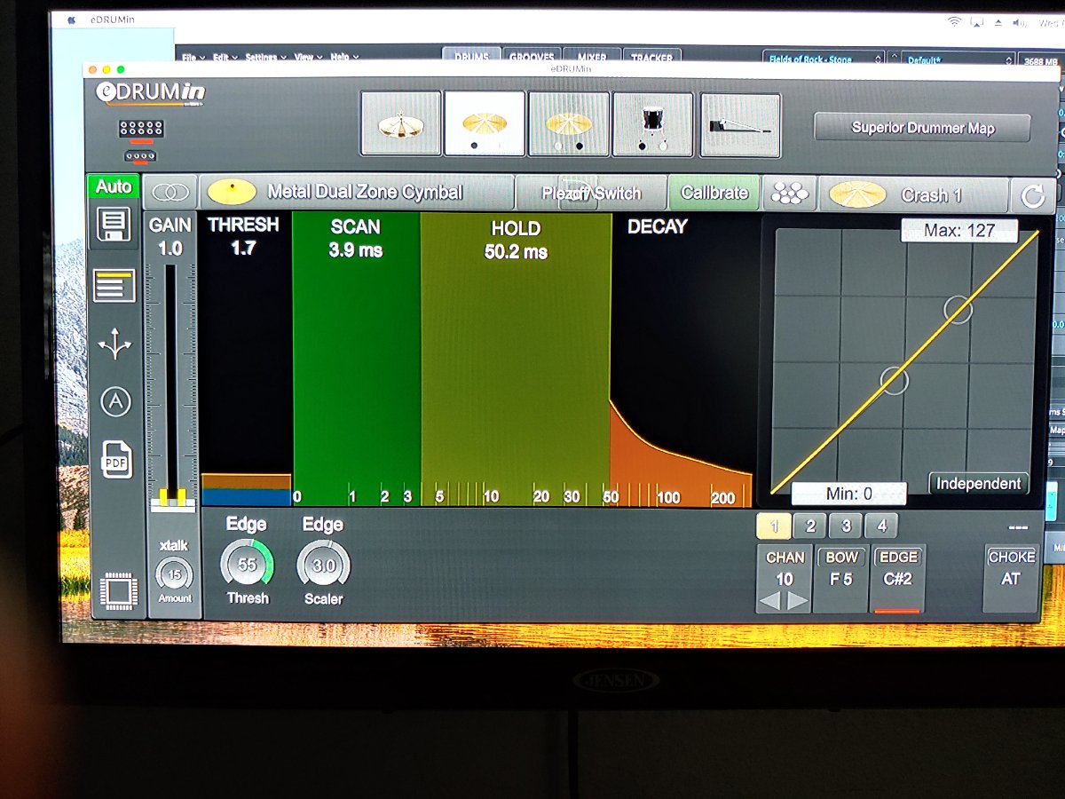The width and height of the screenshot is (1065, 799).
Task: Click the floppy disk save icon
Action: pos(114,226)
